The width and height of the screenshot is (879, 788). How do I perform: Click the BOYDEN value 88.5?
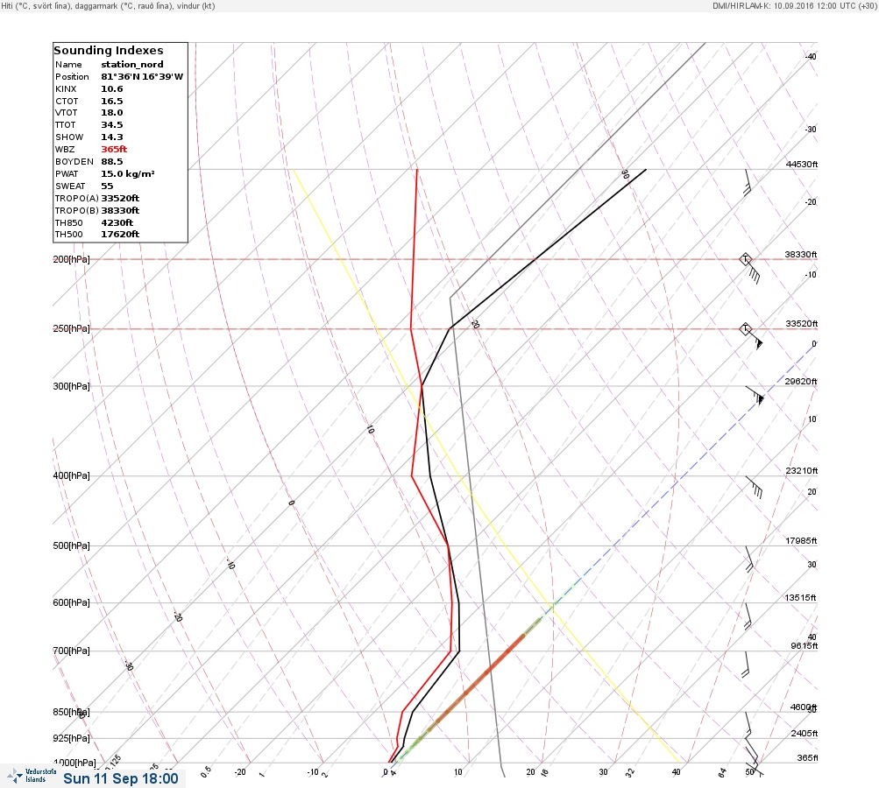point(111,162)
